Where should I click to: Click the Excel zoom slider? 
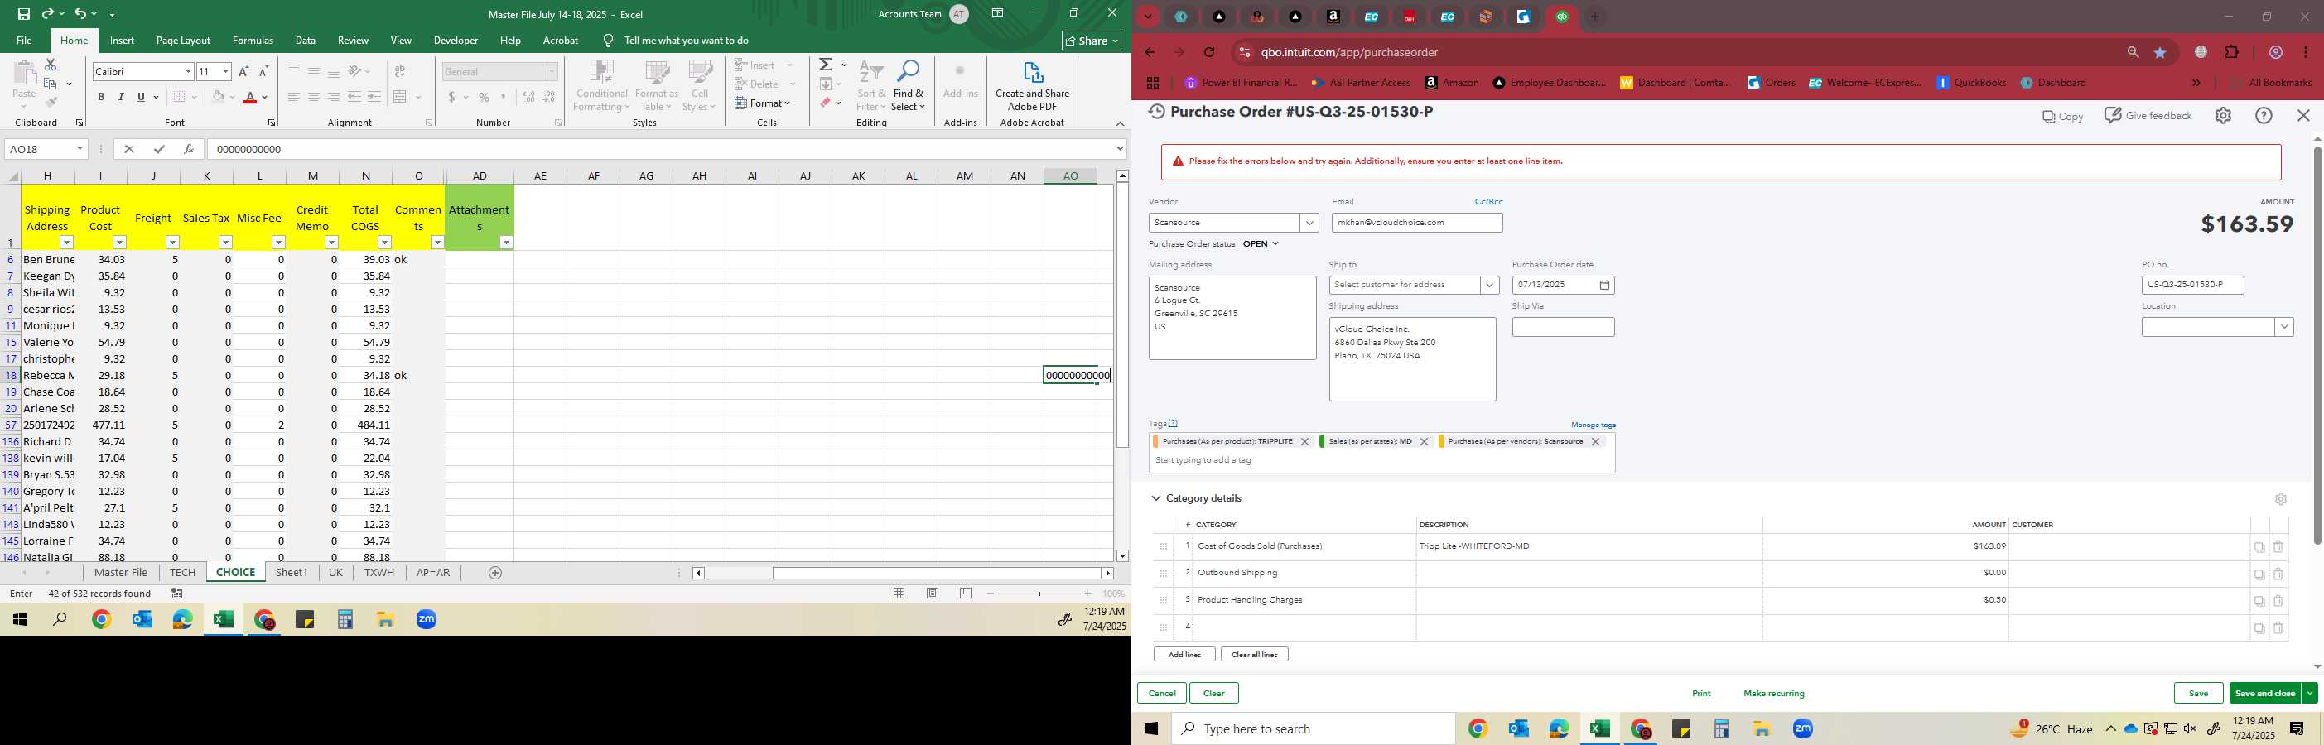pos(1039,594)
